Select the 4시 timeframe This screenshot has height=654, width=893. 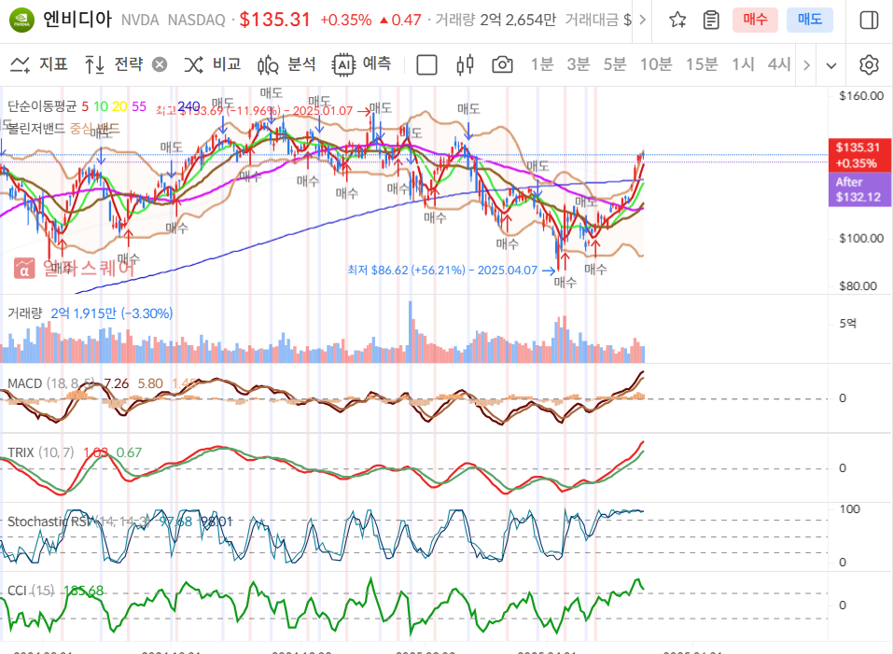tap(779, 64)
